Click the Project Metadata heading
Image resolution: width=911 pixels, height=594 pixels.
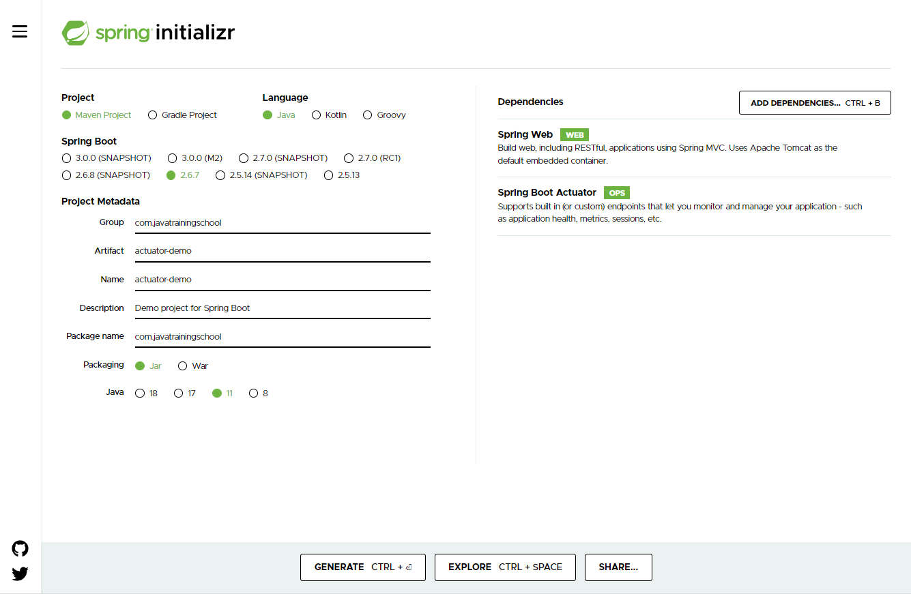100,202
